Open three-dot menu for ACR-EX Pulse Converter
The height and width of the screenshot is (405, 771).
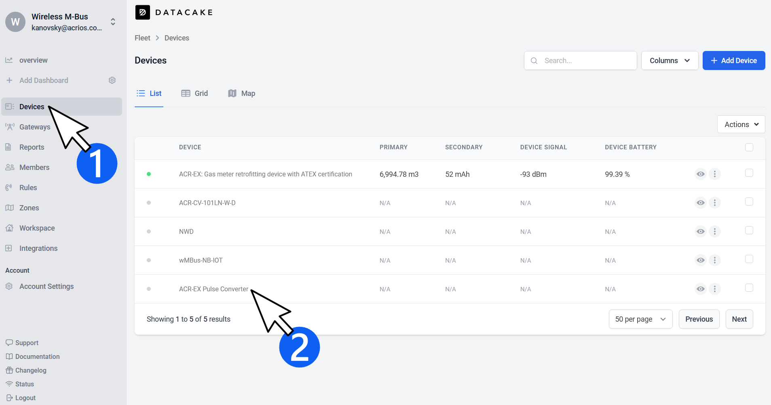[x=714, y=289]
